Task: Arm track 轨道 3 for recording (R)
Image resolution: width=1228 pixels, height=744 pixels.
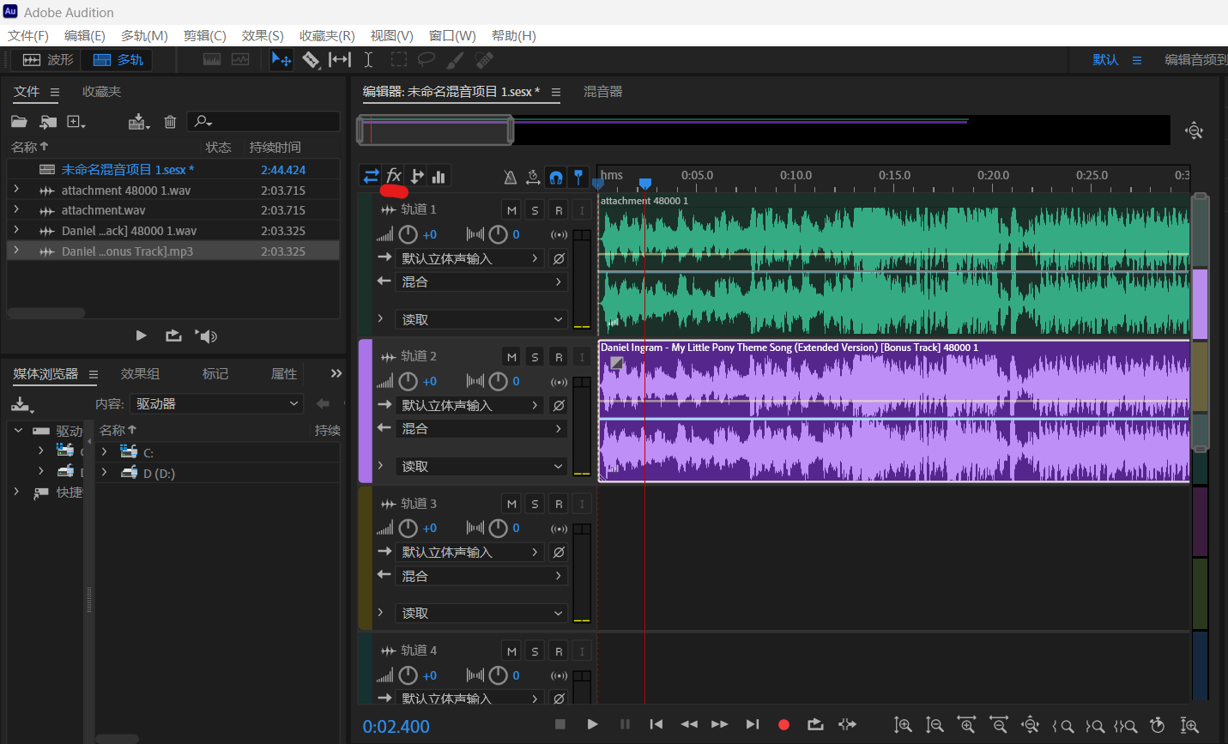Action: pos(559,505)
